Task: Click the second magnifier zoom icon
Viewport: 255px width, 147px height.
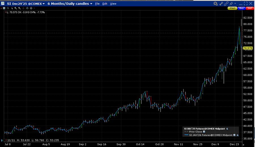Action: (x=20, y=8)
